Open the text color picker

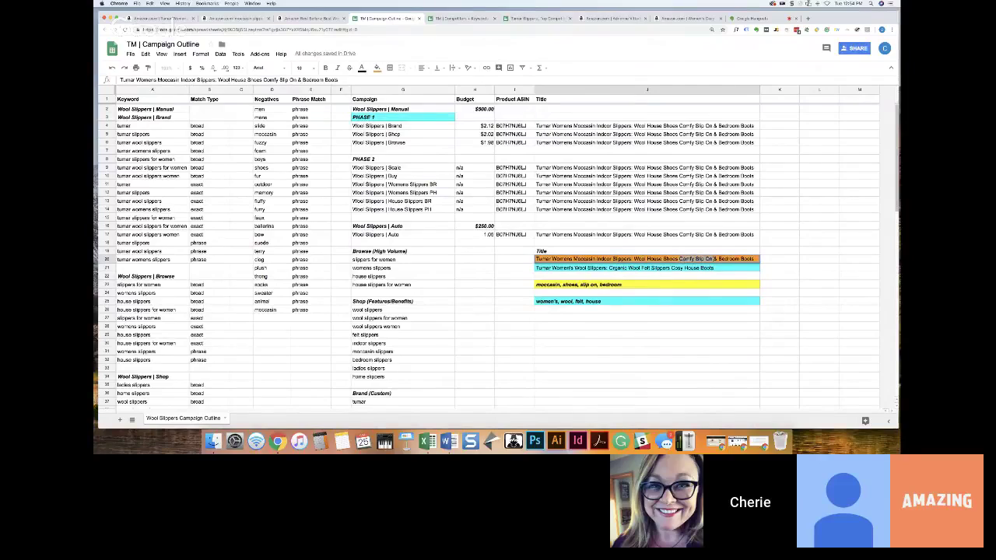362,68
